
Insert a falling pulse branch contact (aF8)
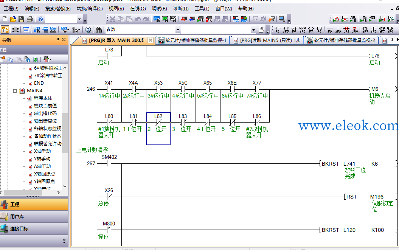pyautogui.click(x=390, y=30)
